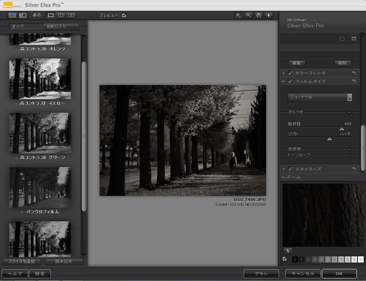This screenshot has height=281, width=366.
Task: Click the lightbulb background color icon
Action: tap(269, 15)
